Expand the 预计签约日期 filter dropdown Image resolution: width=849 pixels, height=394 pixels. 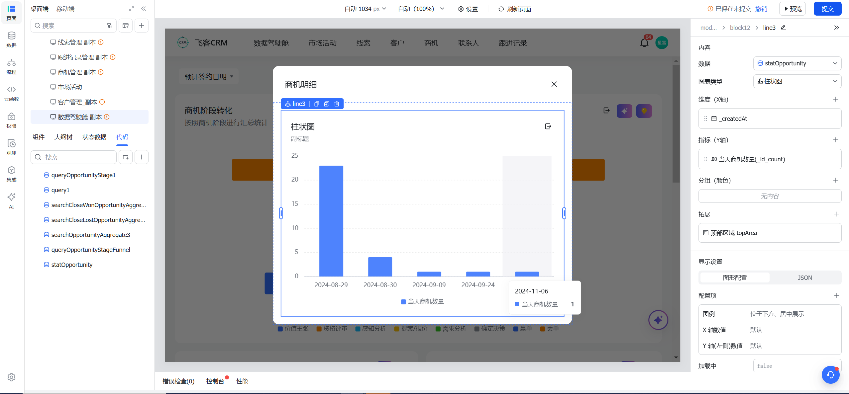[208, 77]
